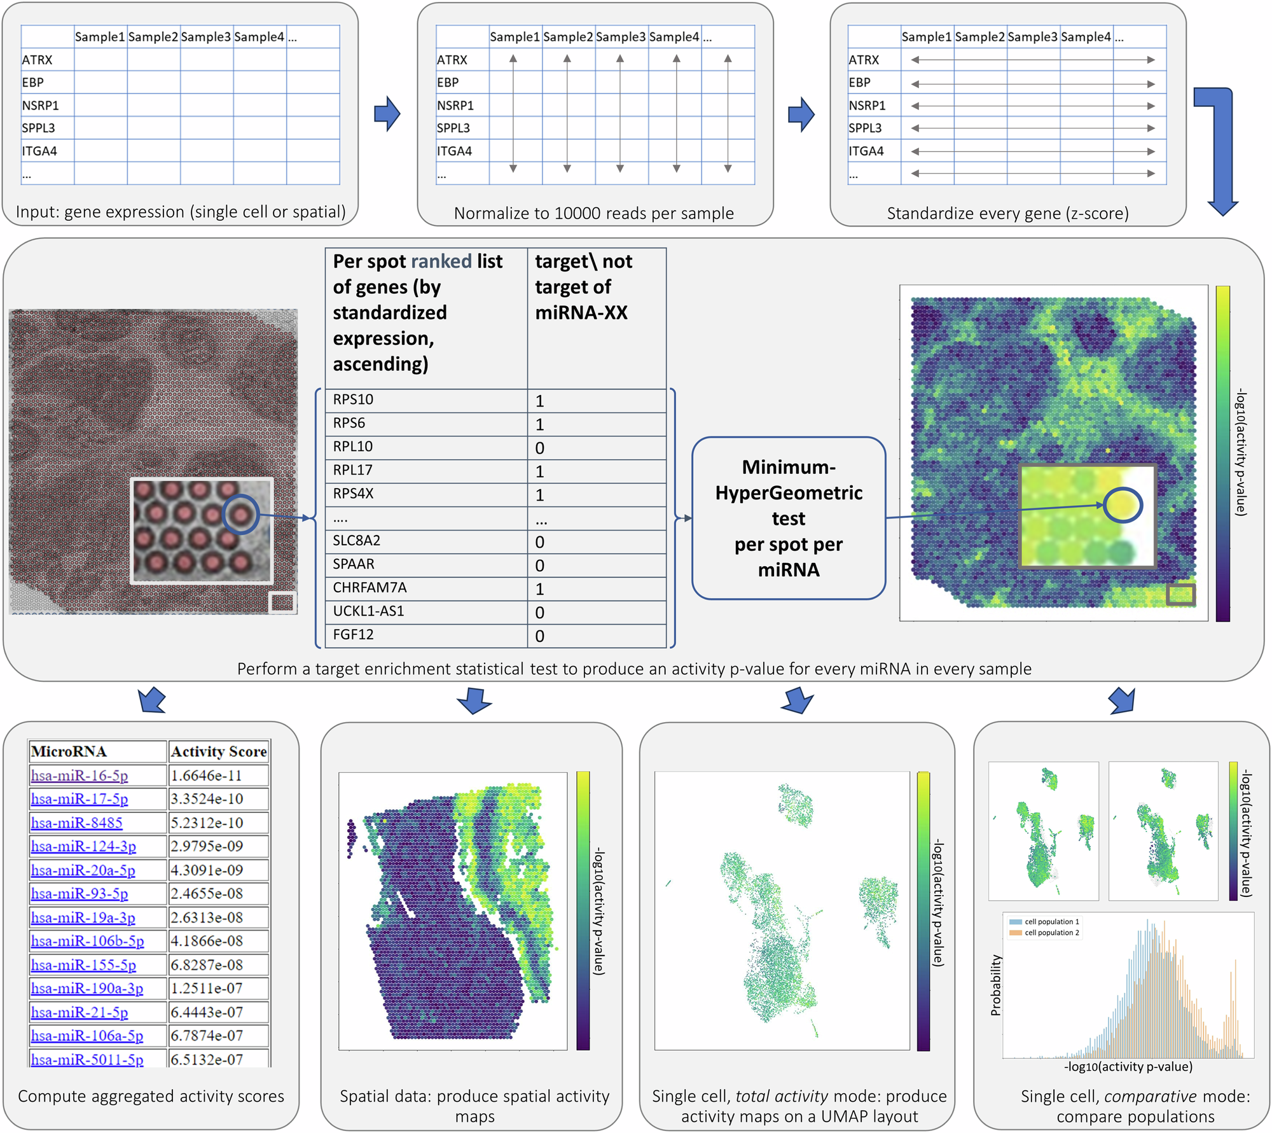Select the SLC8A2 gene row
The width and height of the screenshot is (1272, 1133).
[x=495, y=542]
